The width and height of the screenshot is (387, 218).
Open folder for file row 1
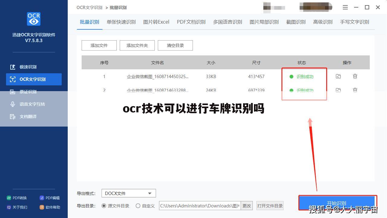pyautogui.click(x=338, y=76)
